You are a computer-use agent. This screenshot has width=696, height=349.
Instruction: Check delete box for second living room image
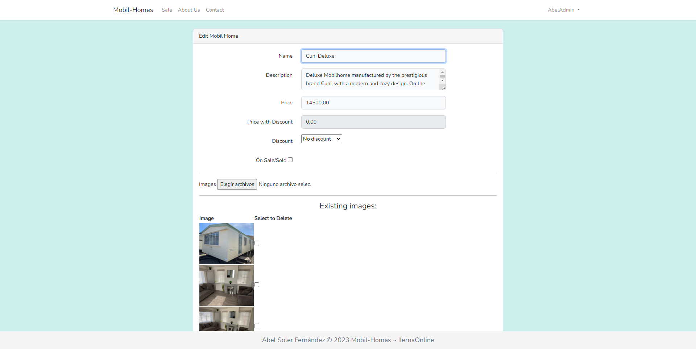pos(257,285)
